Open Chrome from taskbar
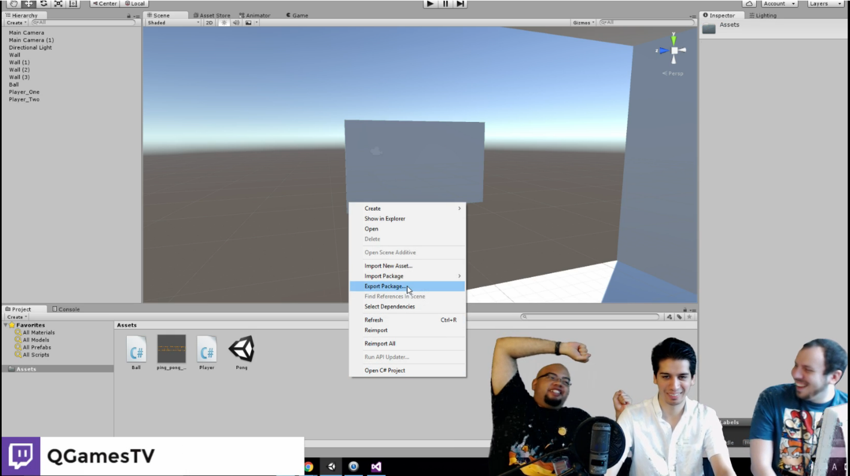The image size is (850, 476). (x=309, y=467)
